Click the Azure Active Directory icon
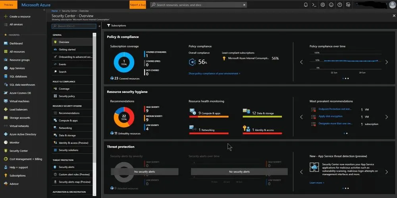This screenshot has width=397, height=198. point(6,134)
